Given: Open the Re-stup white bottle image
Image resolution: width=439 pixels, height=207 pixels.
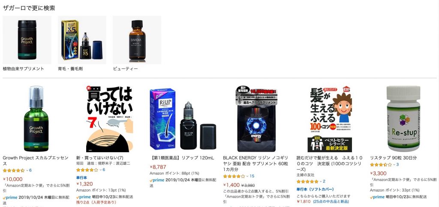Looking at the screenshot, I should click(403, 119).
